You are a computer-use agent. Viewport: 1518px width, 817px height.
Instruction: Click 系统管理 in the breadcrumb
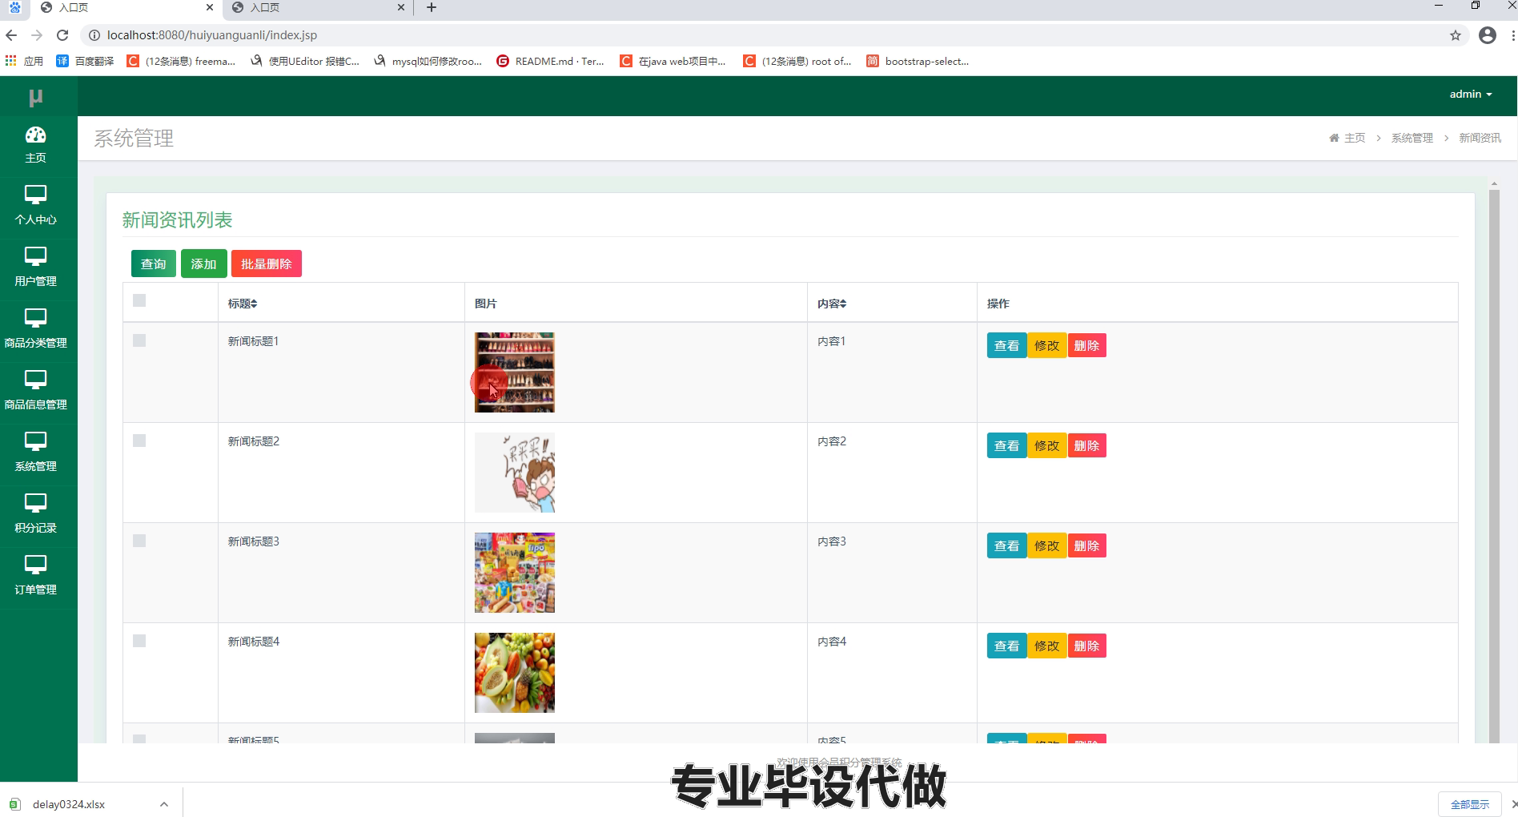pos(1412,138)
